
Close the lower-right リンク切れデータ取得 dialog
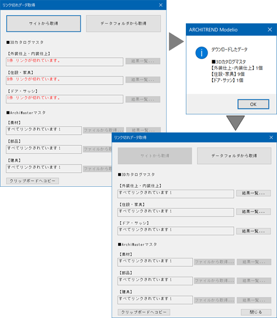click(271, 138)
